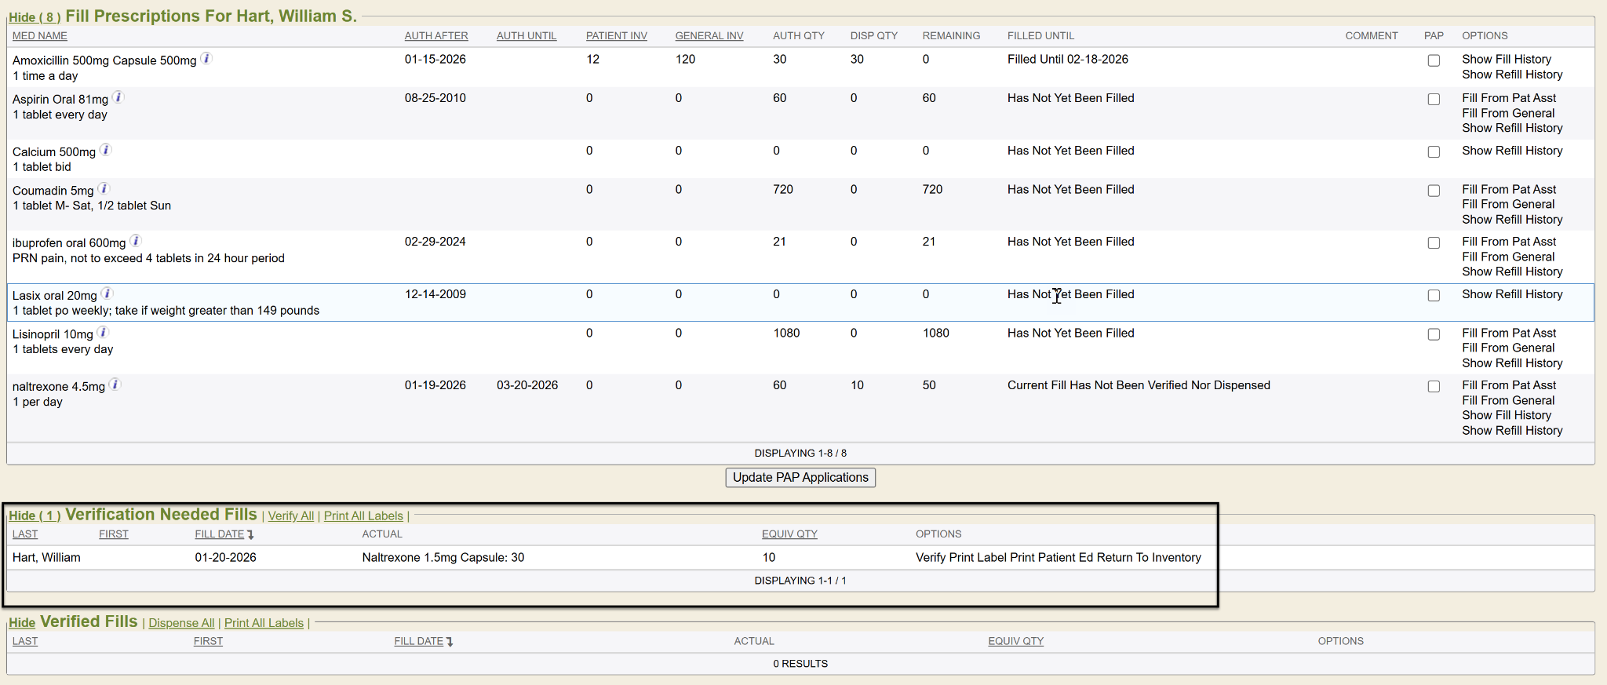Click Dispense All in Verified Fills
1607x685 pixels.
[x=181, y=623]
